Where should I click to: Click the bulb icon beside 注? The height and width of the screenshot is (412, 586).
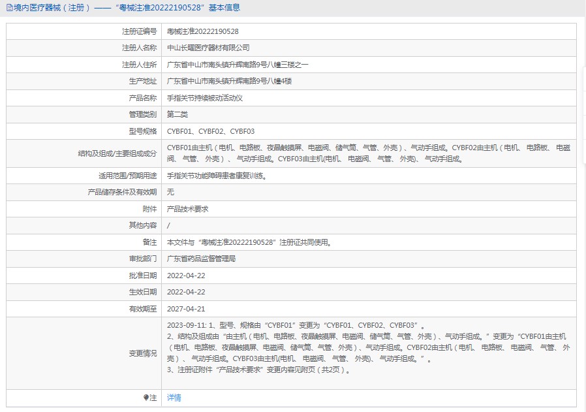pos(146,398)
